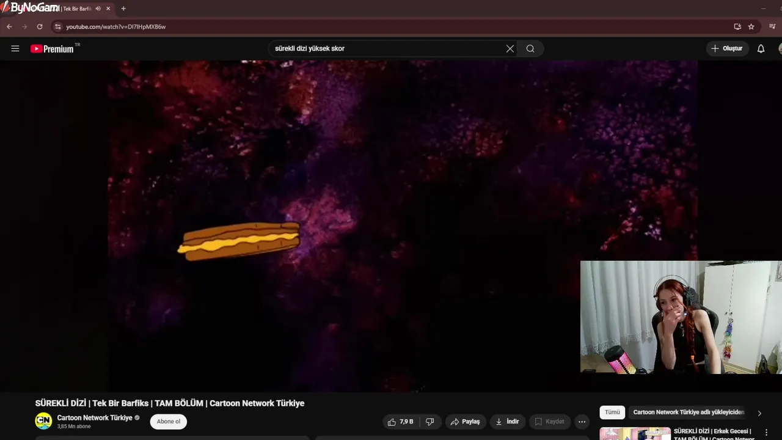
Task: Go back with the browser back arrow
Action: [9, 27]
